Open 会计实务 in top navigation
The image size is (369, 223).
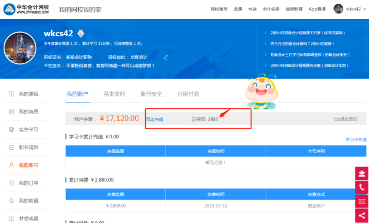271,9
